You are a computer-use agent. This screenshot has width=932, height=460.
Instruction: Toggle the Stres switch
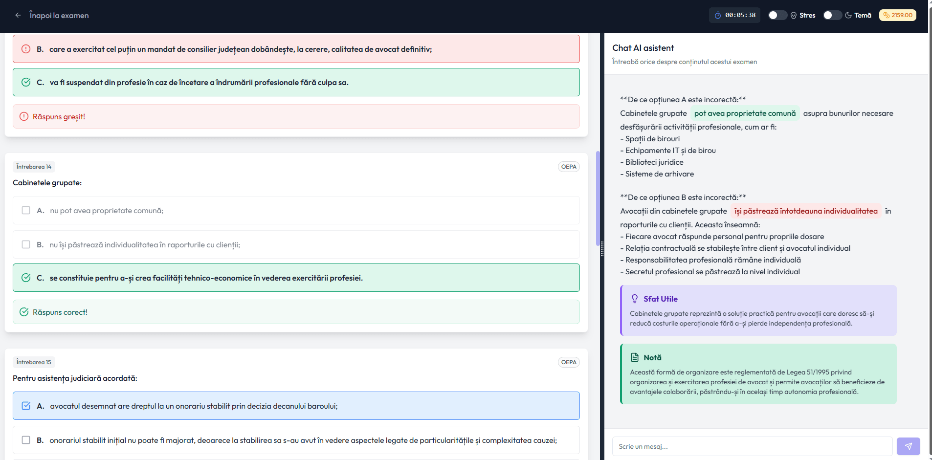[777, 15]
